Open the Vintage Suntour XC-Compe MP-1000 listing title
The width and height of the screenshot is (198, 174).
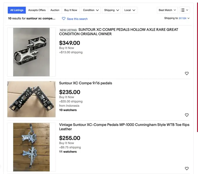[124, 127]
